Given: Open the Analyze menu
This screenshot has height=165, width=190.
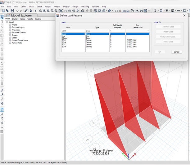Looking at the screenshot, I should (x=56, y=6).
